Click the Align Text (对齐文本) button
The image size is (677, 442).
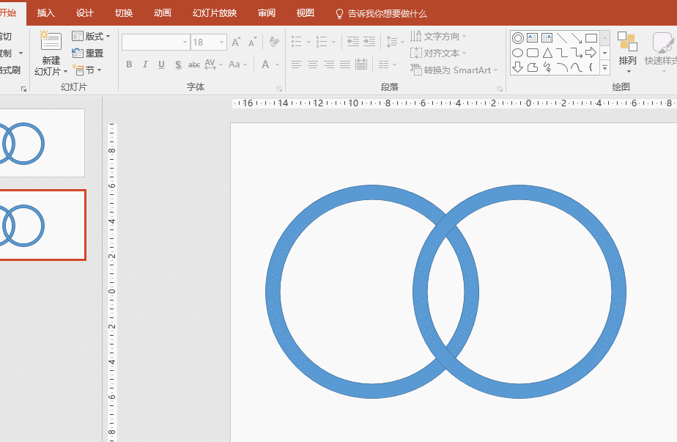point(438,53)
